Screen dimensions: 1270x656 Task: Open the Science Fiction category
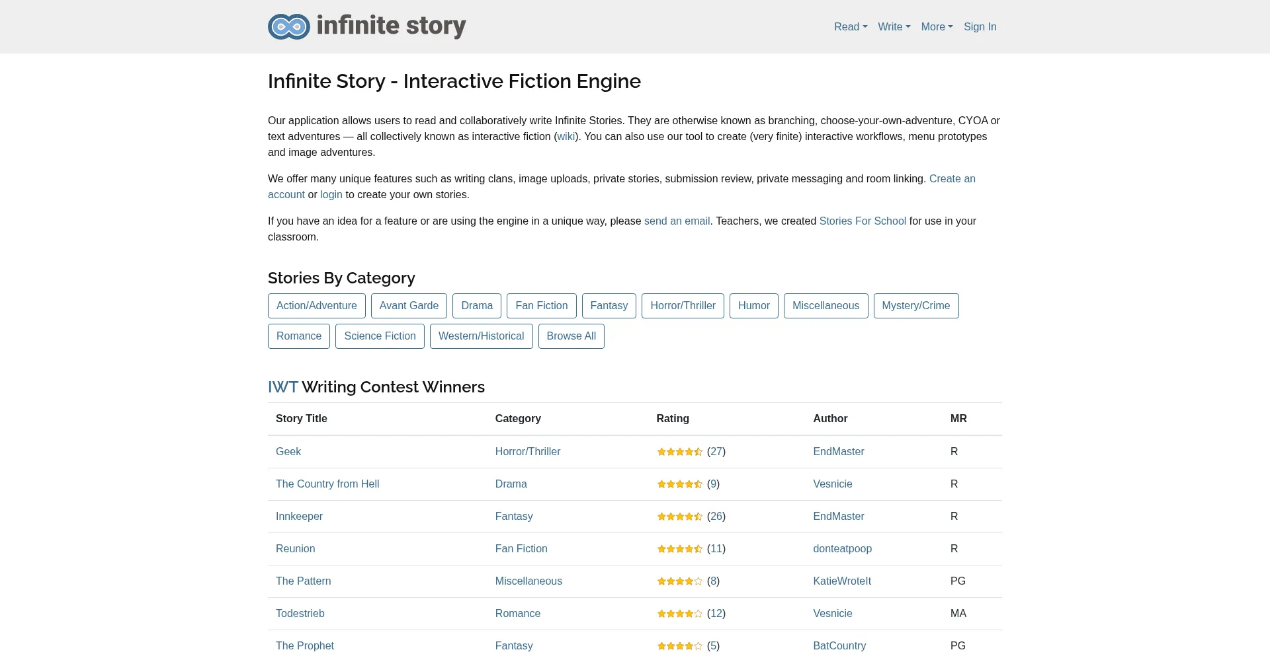click(x=379, y=336)
